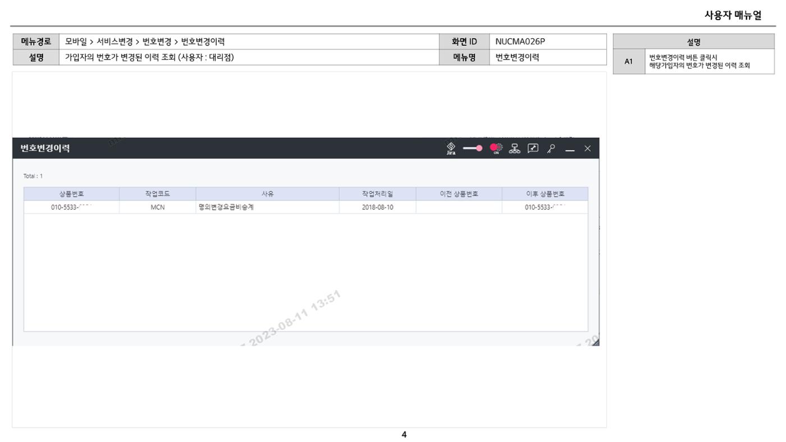Toggle the red ON switch
786x442 pixels.
[x=496, y=148]
